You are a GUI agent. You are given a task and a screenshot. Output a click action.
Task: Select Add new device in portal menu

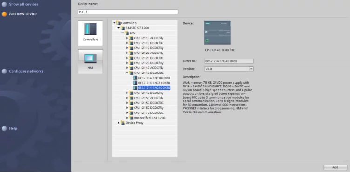[23, 14]
